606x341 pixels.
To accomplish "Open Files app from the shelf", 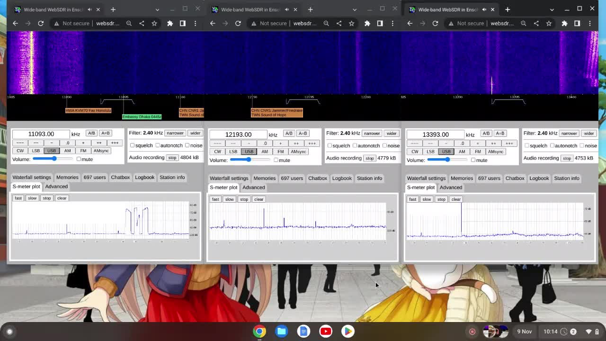I will click(281, 331).
